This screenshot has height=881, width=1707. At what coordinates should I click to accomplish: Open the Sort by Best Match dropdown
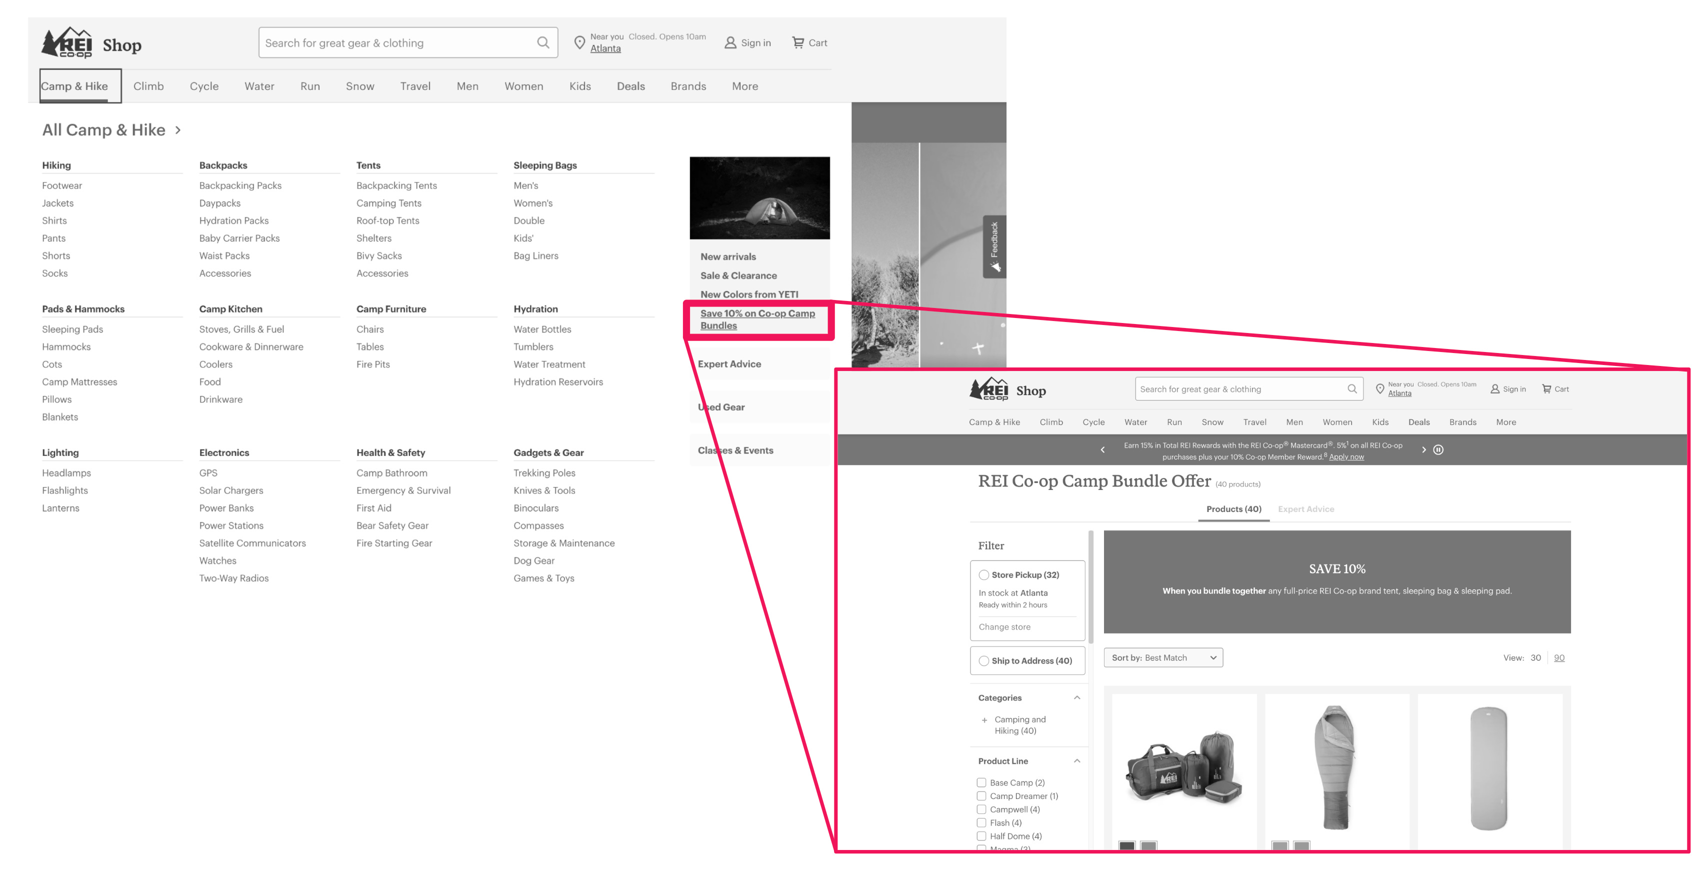tap(1163, 657)
